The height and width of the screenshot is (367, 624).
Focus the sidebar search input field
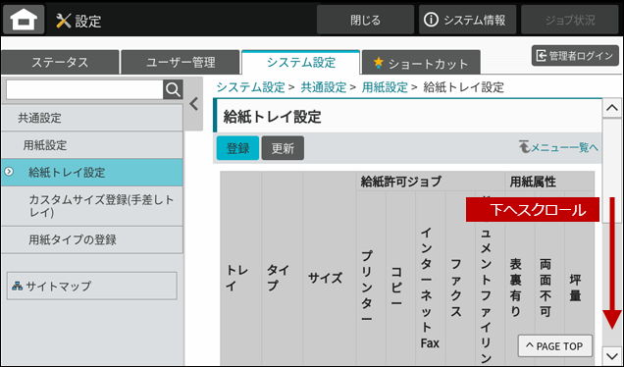84,89
